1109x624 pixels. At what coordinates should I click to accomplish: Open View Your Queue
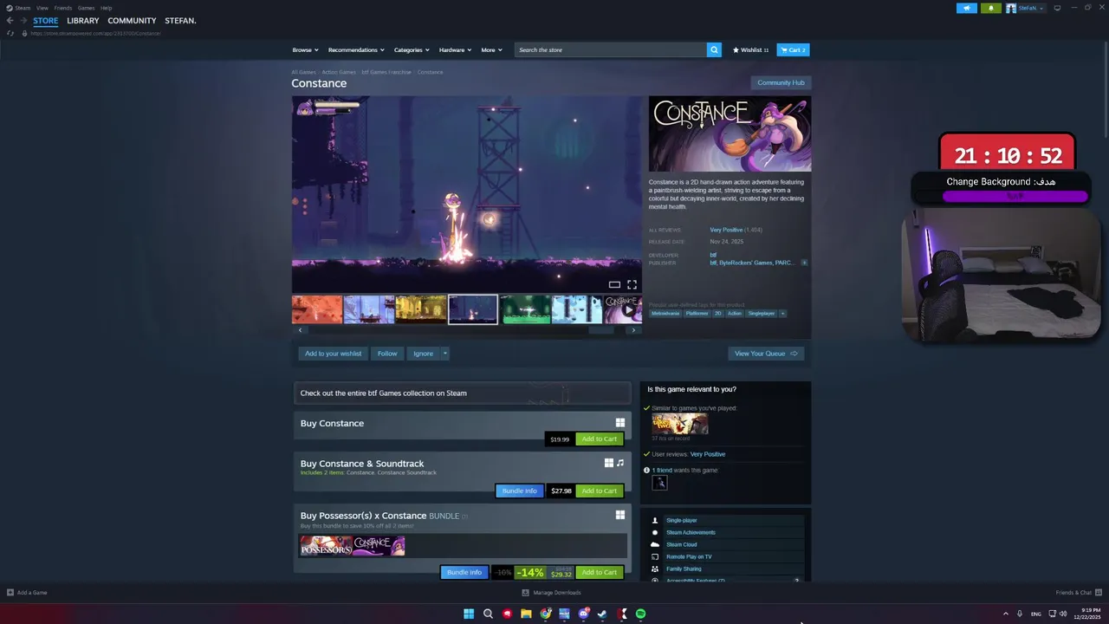pyautogui.click(x=766, y=354)
